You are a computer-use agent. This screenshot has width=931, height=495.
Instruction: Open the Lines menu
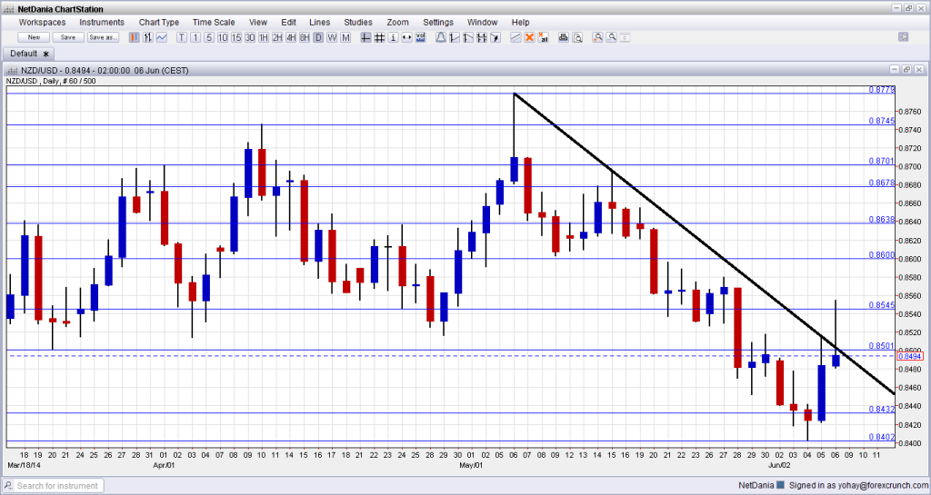click(x=319, y=23)
